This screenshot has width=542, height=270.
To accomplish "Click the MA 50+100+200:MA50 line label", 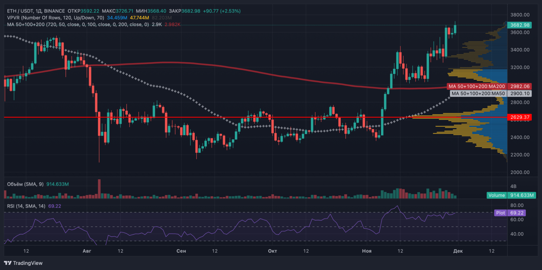I will tap(478, 94).
